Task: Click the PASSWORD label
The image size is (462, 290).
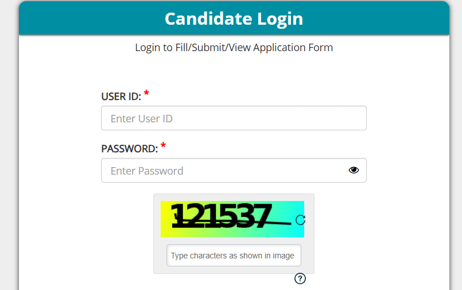Action: [129, 149]
